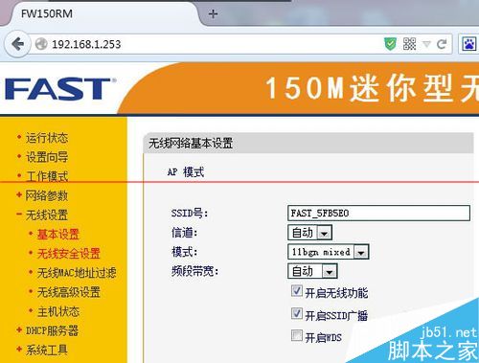Select 无线高级设置 submenu item
The width and height of the screenshot is (479, 363).
point(69,292)
